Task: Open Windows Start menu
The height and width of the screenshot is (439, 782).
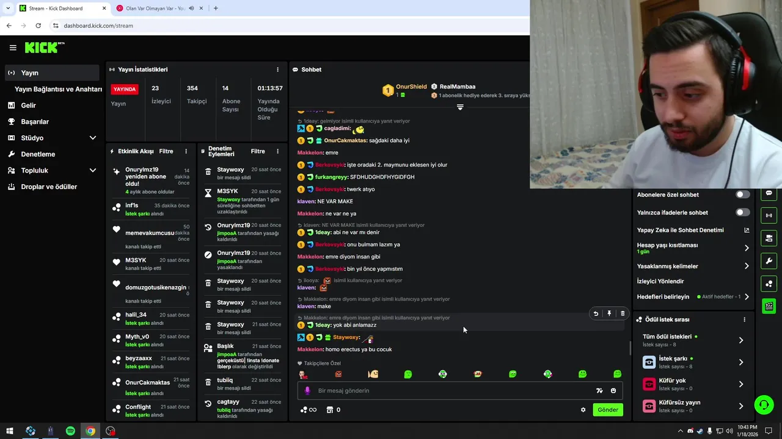Action: [10, 431]
